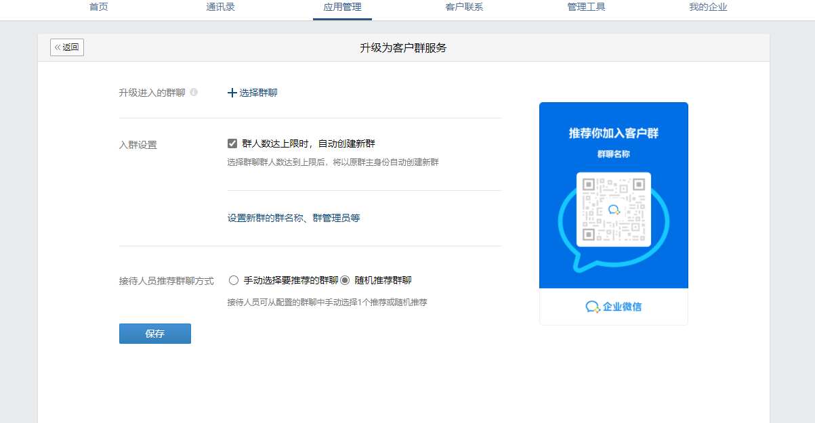Open the 我的企业 tab
This screenshot has height=423, width=815.
tap(708, 7)
